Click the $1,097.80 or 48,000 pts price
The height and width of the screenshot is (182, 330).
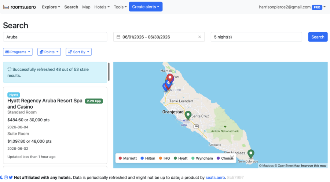29,141
